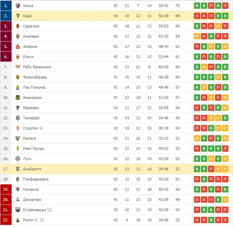Open the Реал Ов'єдо team name link
The width and height of the screenshot is (233, 227).
(34, 149)
